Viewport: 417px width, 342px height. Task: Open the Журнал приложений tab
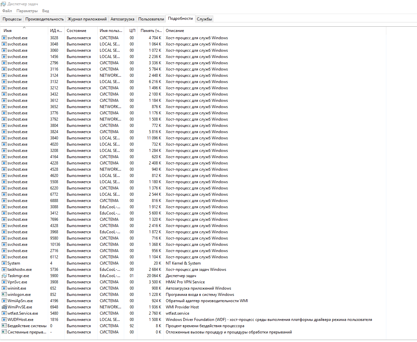(87, 19)
